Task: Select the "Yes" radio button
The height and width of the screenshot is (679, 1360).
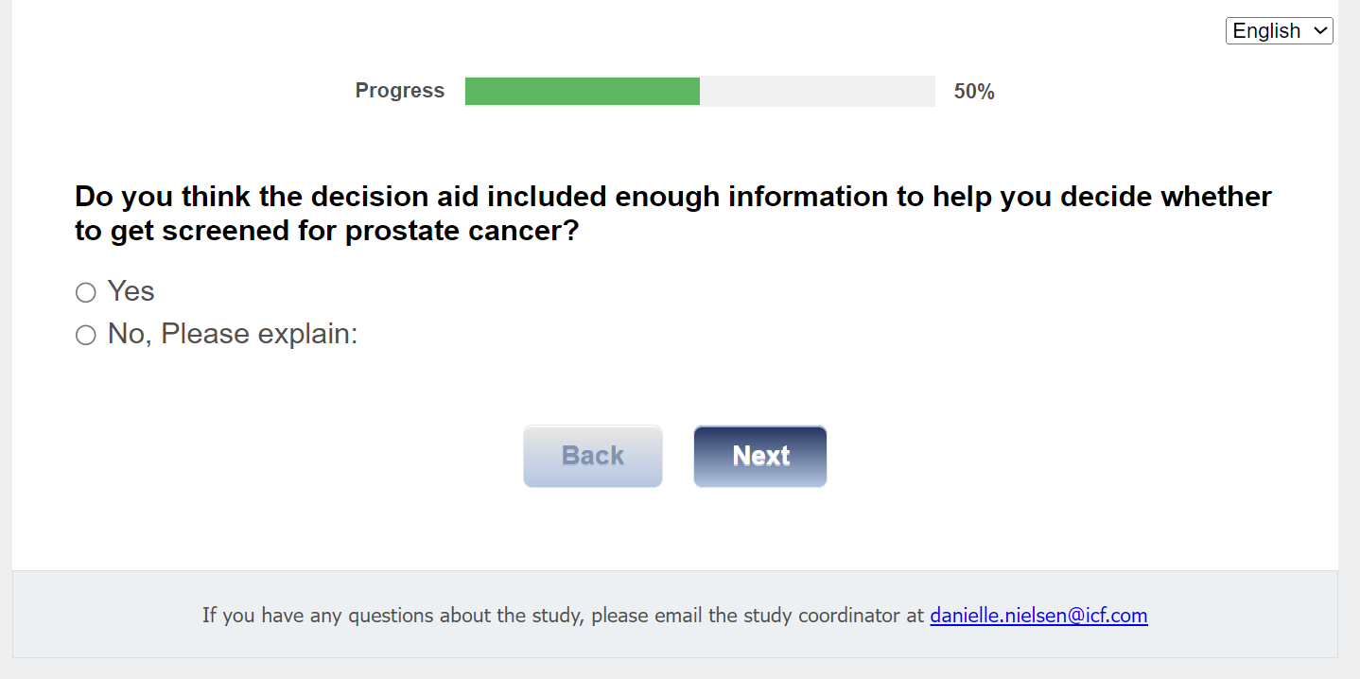Action: (86, 292)
